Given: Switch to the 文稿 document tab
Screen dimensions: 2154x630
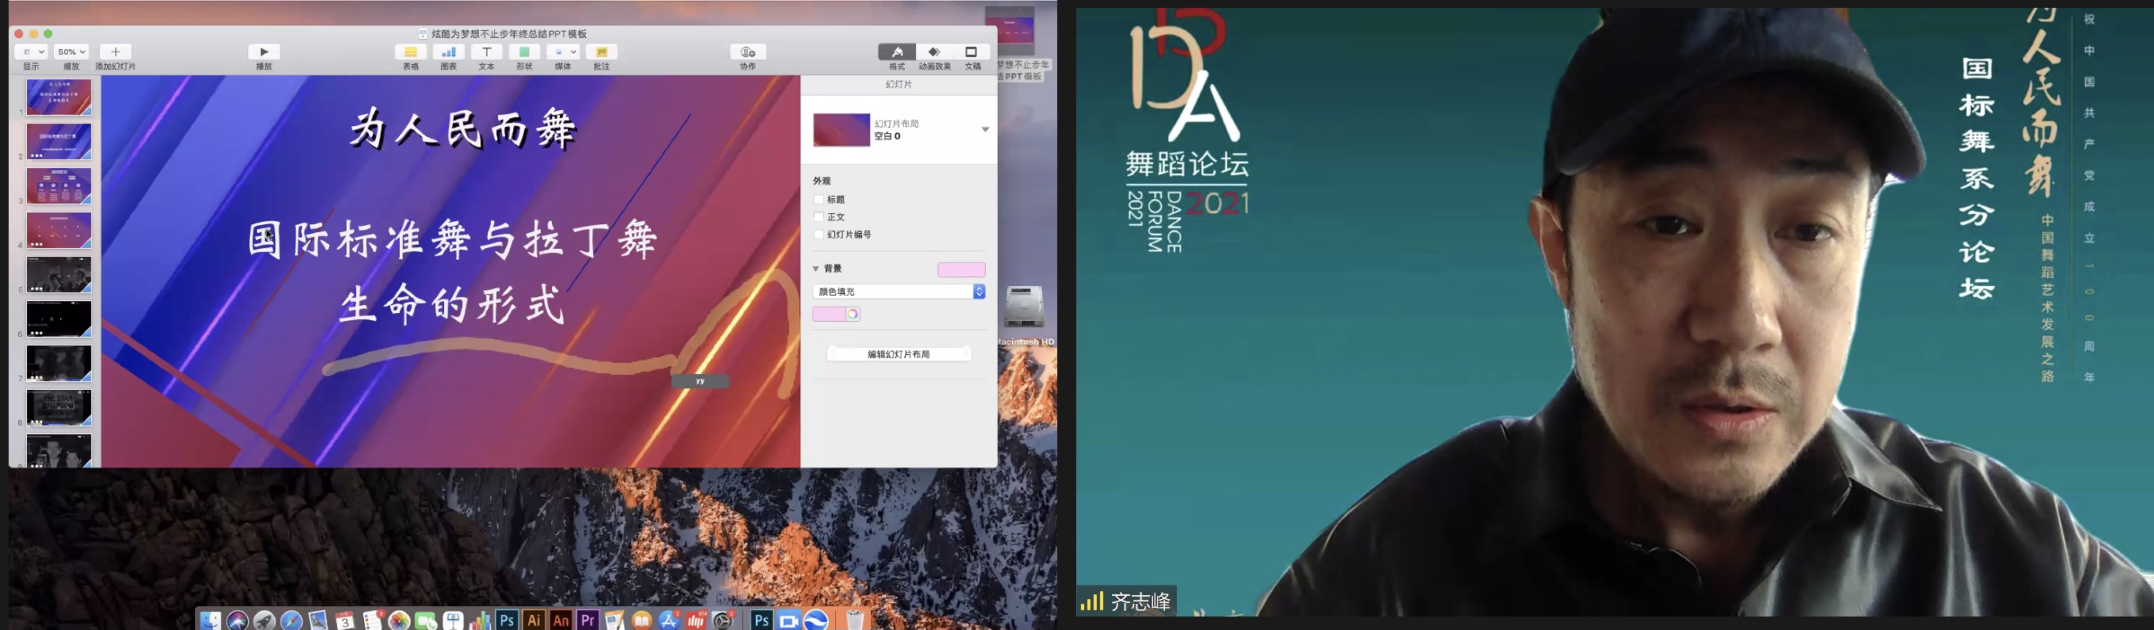Looking at the screenshot, I should click(x=972, y=52).
